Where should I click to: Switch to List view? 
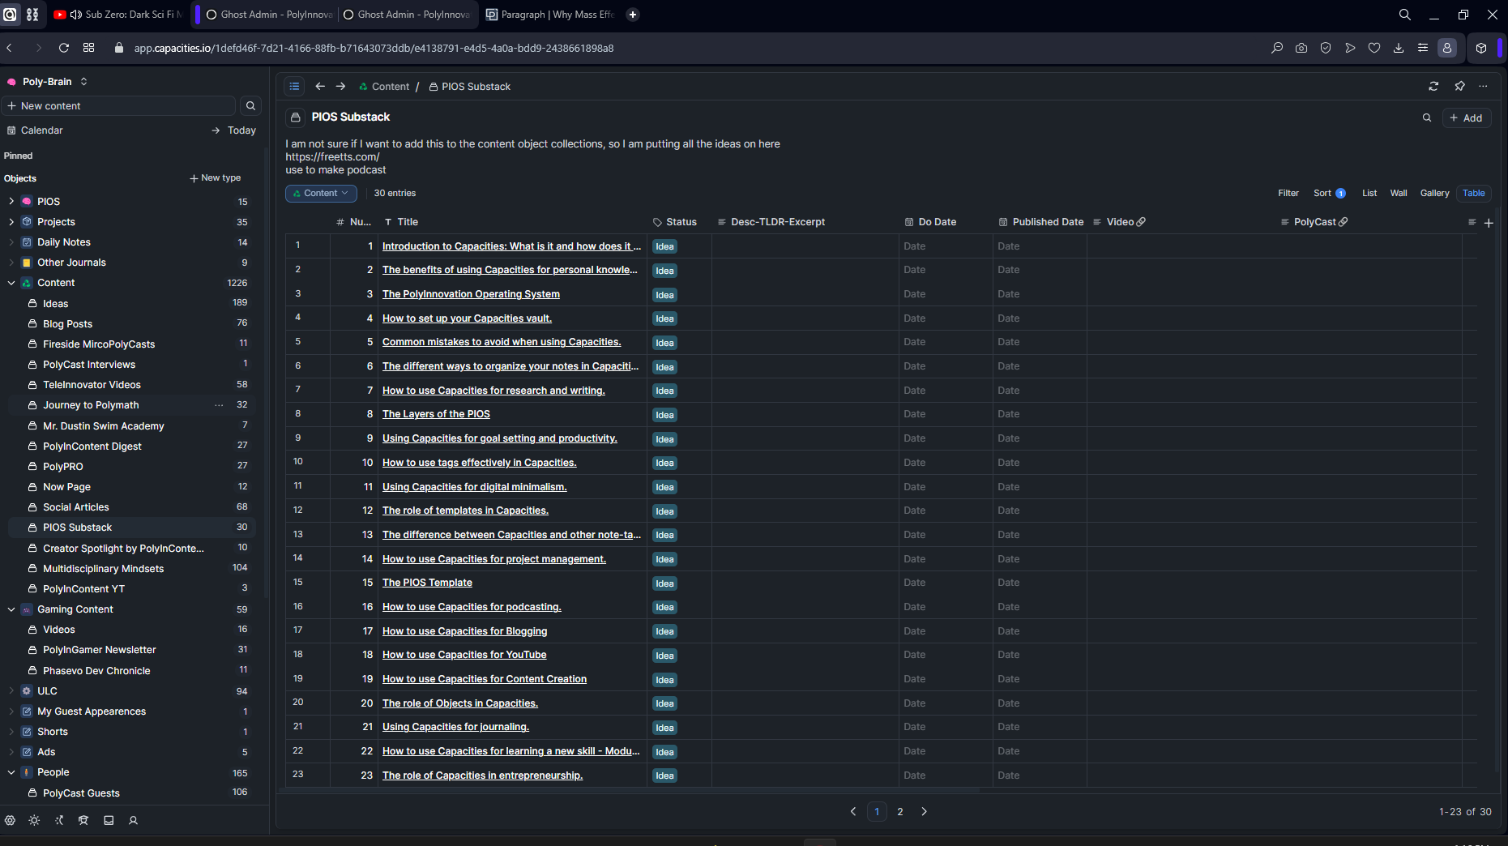[x=1369, y=193]
